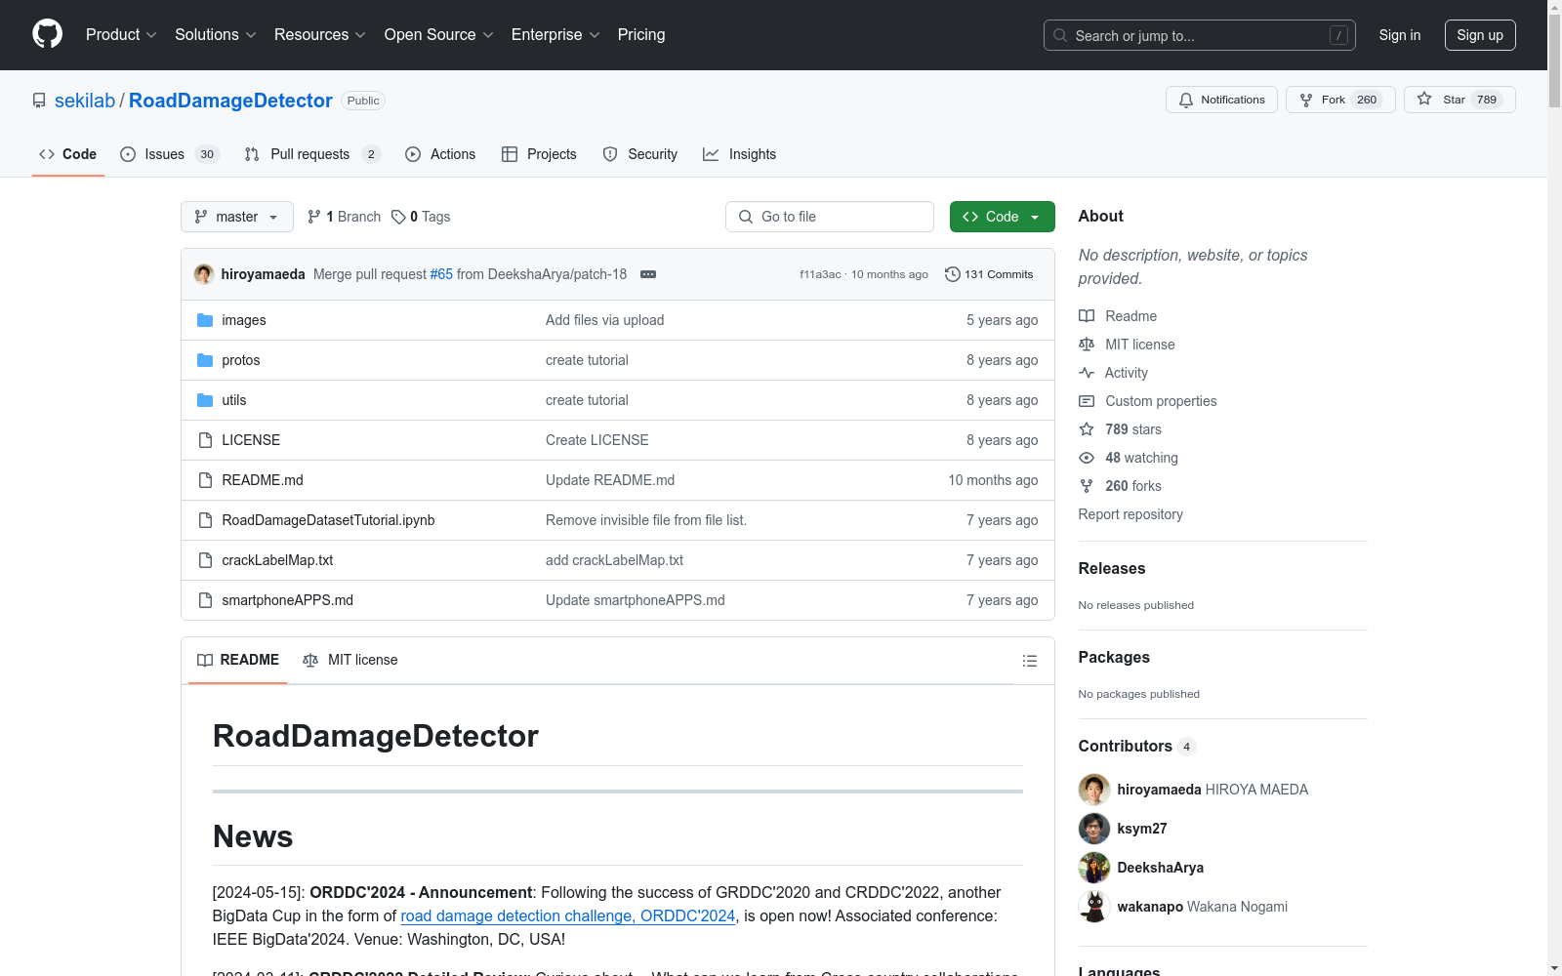Open the Security tab

(x=640, y=154)
